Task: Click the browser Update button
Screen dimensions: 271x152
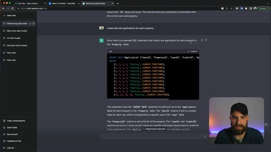Action: 263,8
